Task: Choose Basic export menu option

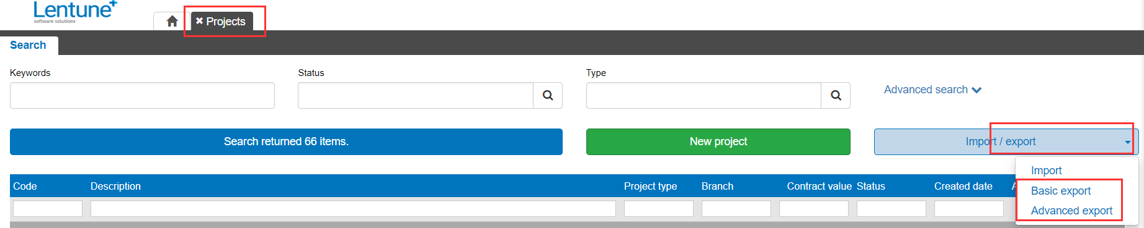Action: (x=1061, y=191)
